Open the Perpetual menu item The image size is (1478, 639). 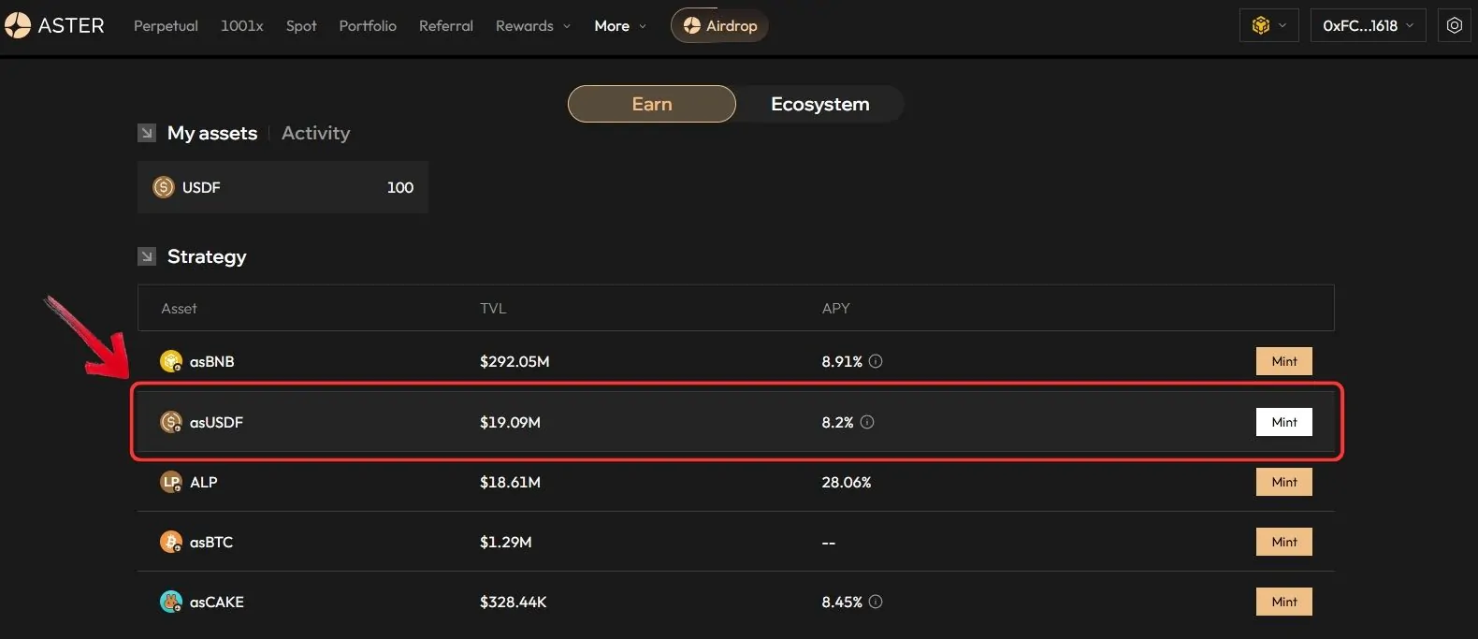[x=166, y=26]
